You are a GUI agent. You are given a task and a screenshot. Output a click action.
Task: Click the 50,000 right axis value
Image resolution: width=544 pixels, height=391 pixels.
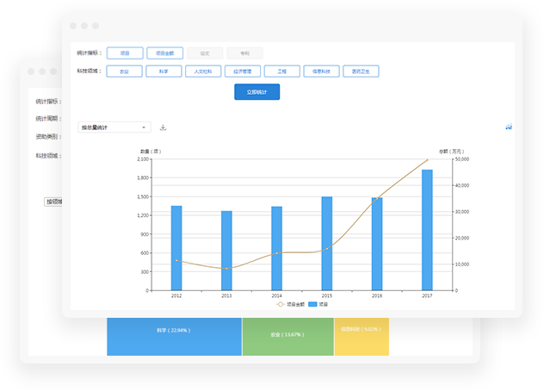coord(462,159)
